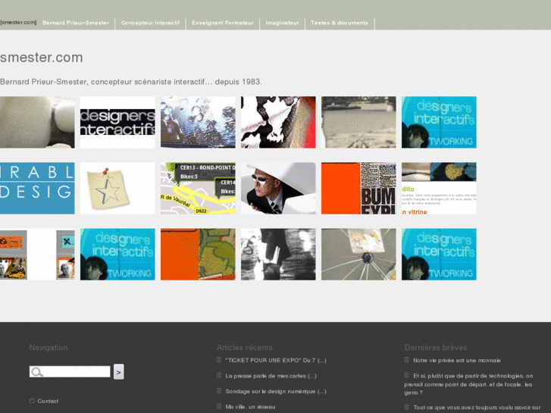
Task: Open the orange cards collage thumbnail in third row
Action: (37, 254)
